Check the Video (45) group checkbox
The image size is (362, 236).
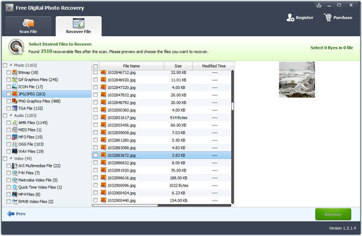[5, 158]
